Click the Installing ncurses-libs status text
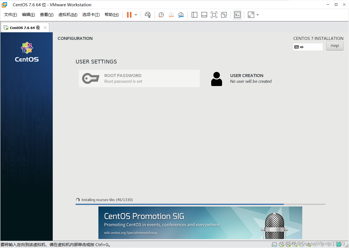 [x=107, y=200]
